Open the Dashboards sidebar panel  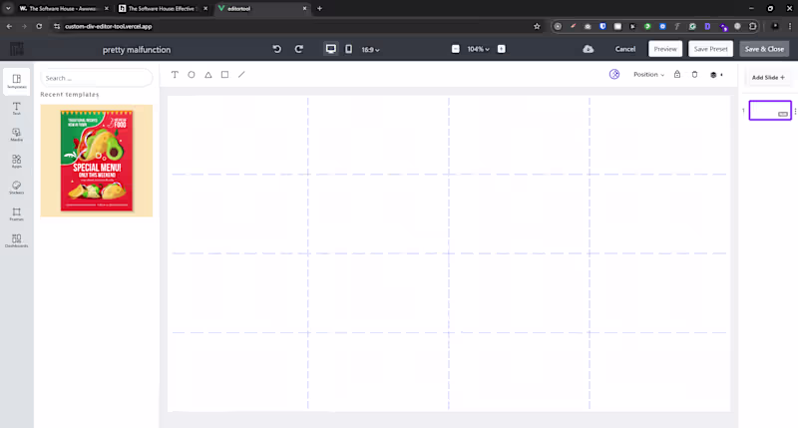point(16,240)
